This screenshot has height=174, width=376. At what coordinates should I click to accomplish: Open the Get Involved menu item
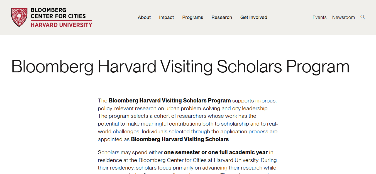click(254, 17)
